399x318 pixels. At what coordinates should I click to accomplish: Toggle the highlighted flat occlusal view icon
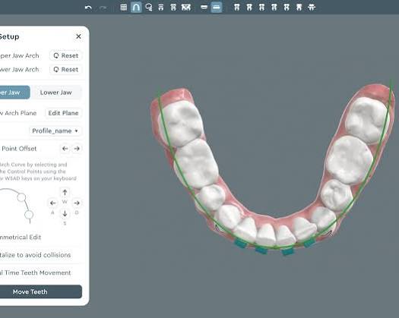point(217,7)
